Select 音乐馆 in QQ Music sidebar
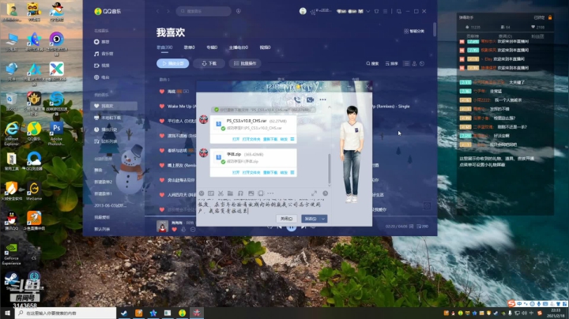This screenshot has width=569, height=319. tap(104, 54)
